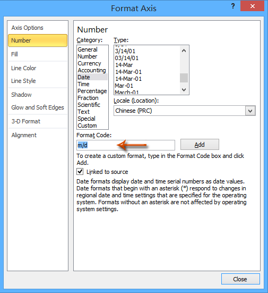Screen dimensions: 268x293
Task: Click Type list scroll down arrow
Action: coord(184,90)
